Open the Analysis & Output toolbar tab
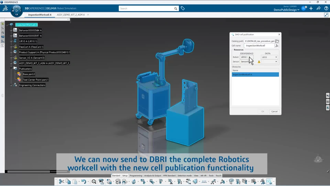The width and height of the screenshot is (330, 186). pyautogui.click(x=153, y=175)
